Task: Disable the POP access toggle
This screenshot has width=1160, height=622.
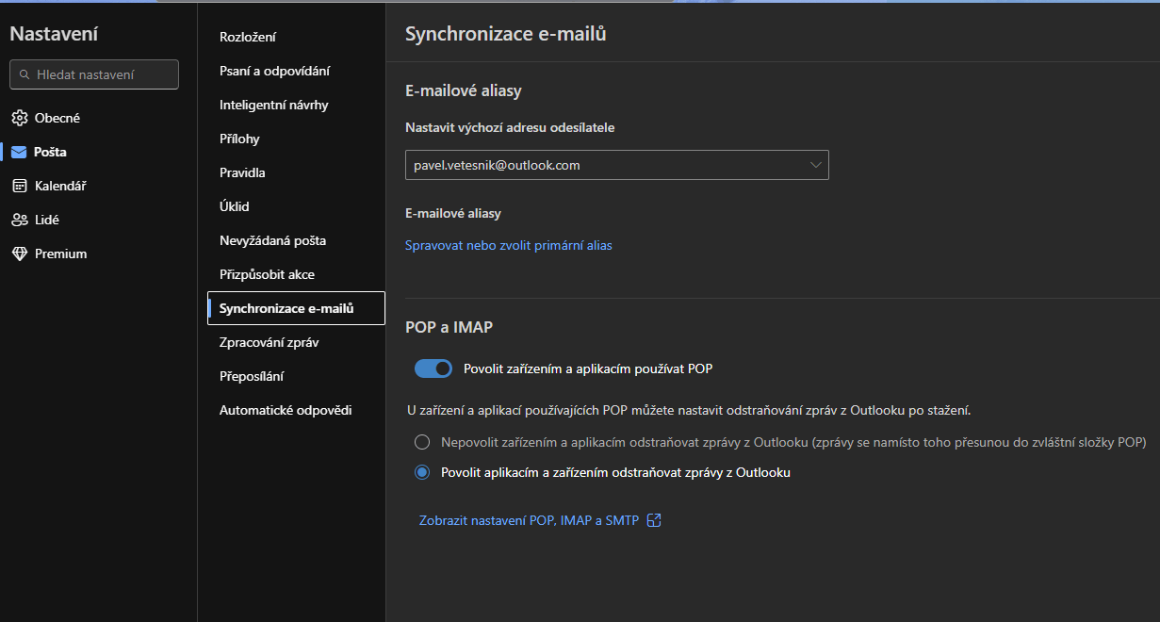Action: point(433,368)
